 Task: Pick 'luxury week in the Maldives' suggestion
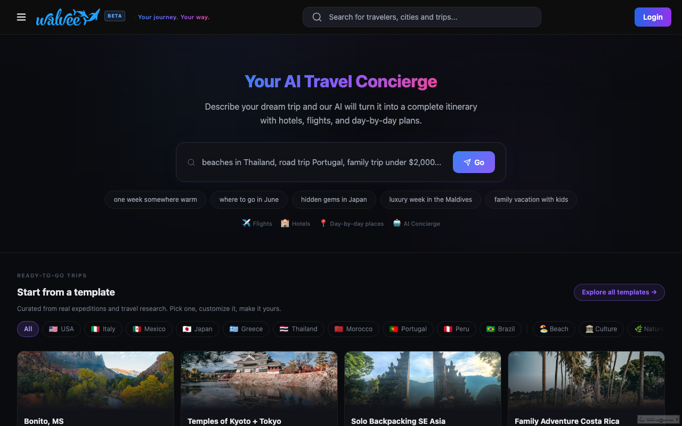(431, 200)
